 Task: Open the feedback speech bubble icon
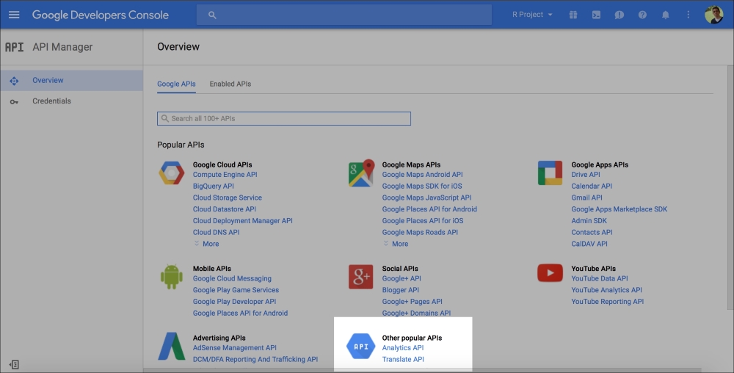click(x=619, y=15)
